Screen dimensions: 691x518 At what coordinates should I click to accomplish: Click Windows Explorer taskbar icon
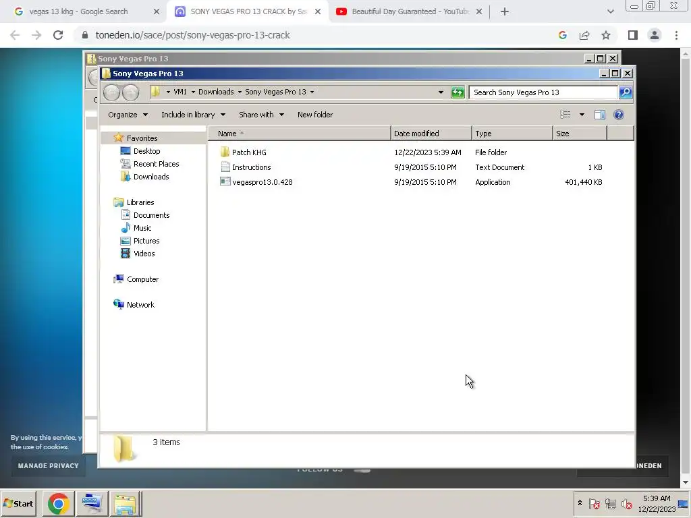(125, 504)
